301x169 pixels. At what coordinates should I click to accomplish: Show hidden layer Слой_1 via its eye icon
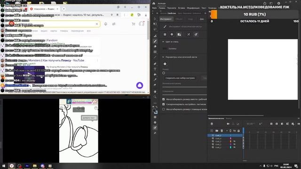tap(234, 147)
